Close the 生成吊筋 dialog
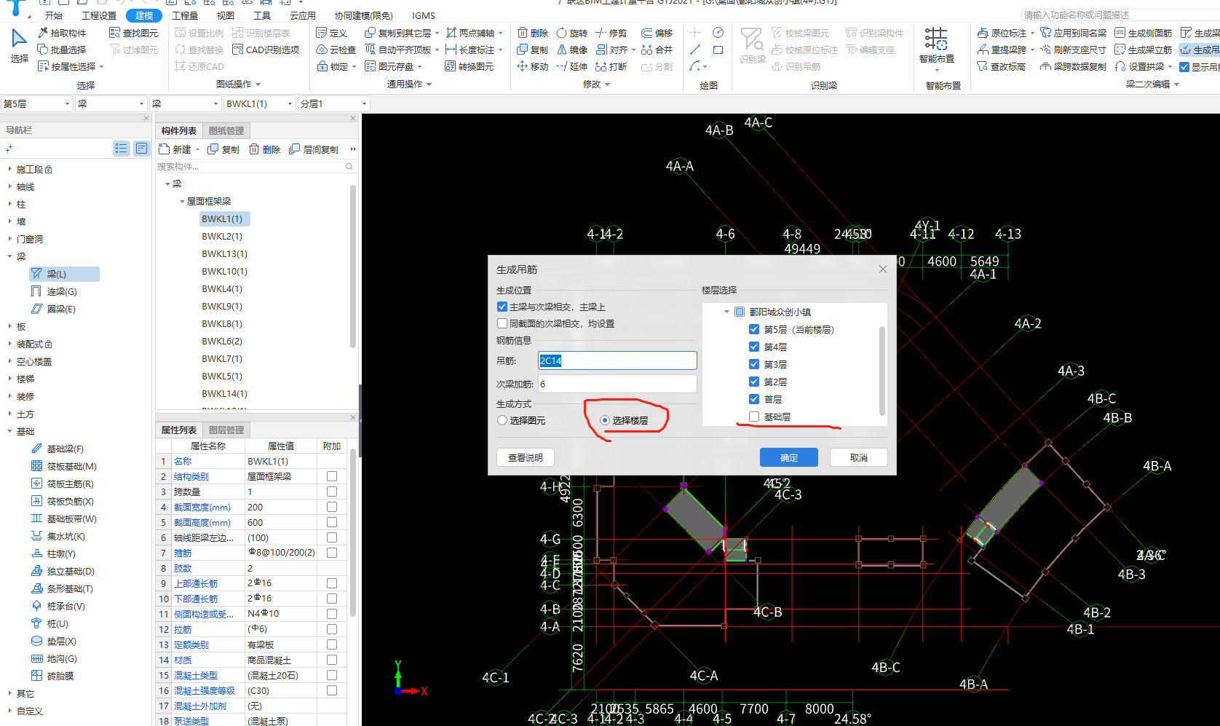The height and width of the screenshot is (726, 1220). [883, 269]
